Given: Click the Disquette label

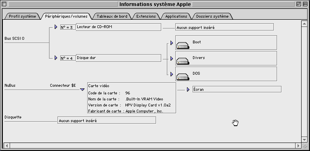Looking at the screenshot, I should point(13,117).
